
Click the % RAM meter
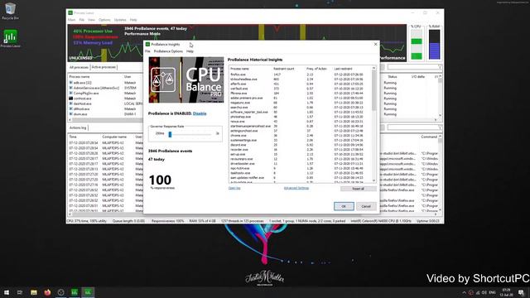[x=434, y=44]
